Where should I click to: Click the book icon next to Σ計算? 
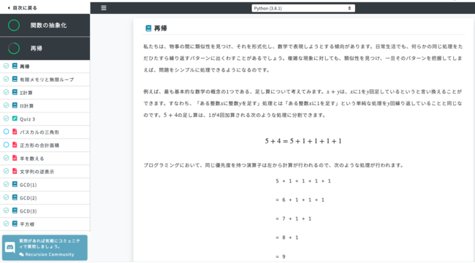[15, 92]
